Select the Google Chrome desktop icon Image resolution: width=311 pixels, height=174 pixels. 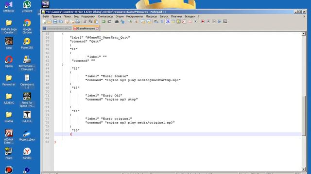27,27
